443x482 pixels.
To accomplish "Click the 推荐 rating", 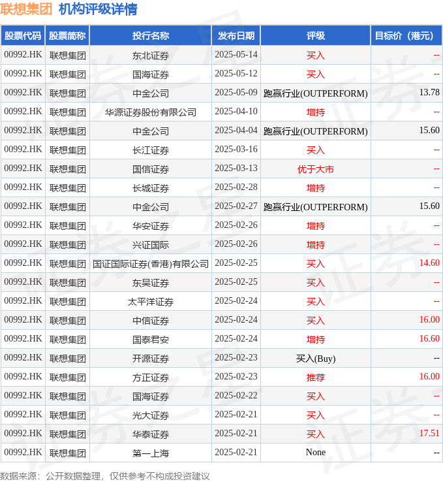I will pos(316,378).
